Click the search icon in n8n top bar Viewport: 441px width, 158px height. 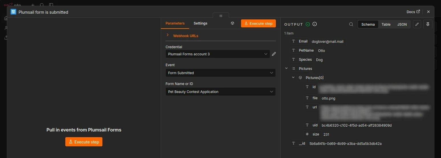42,5
